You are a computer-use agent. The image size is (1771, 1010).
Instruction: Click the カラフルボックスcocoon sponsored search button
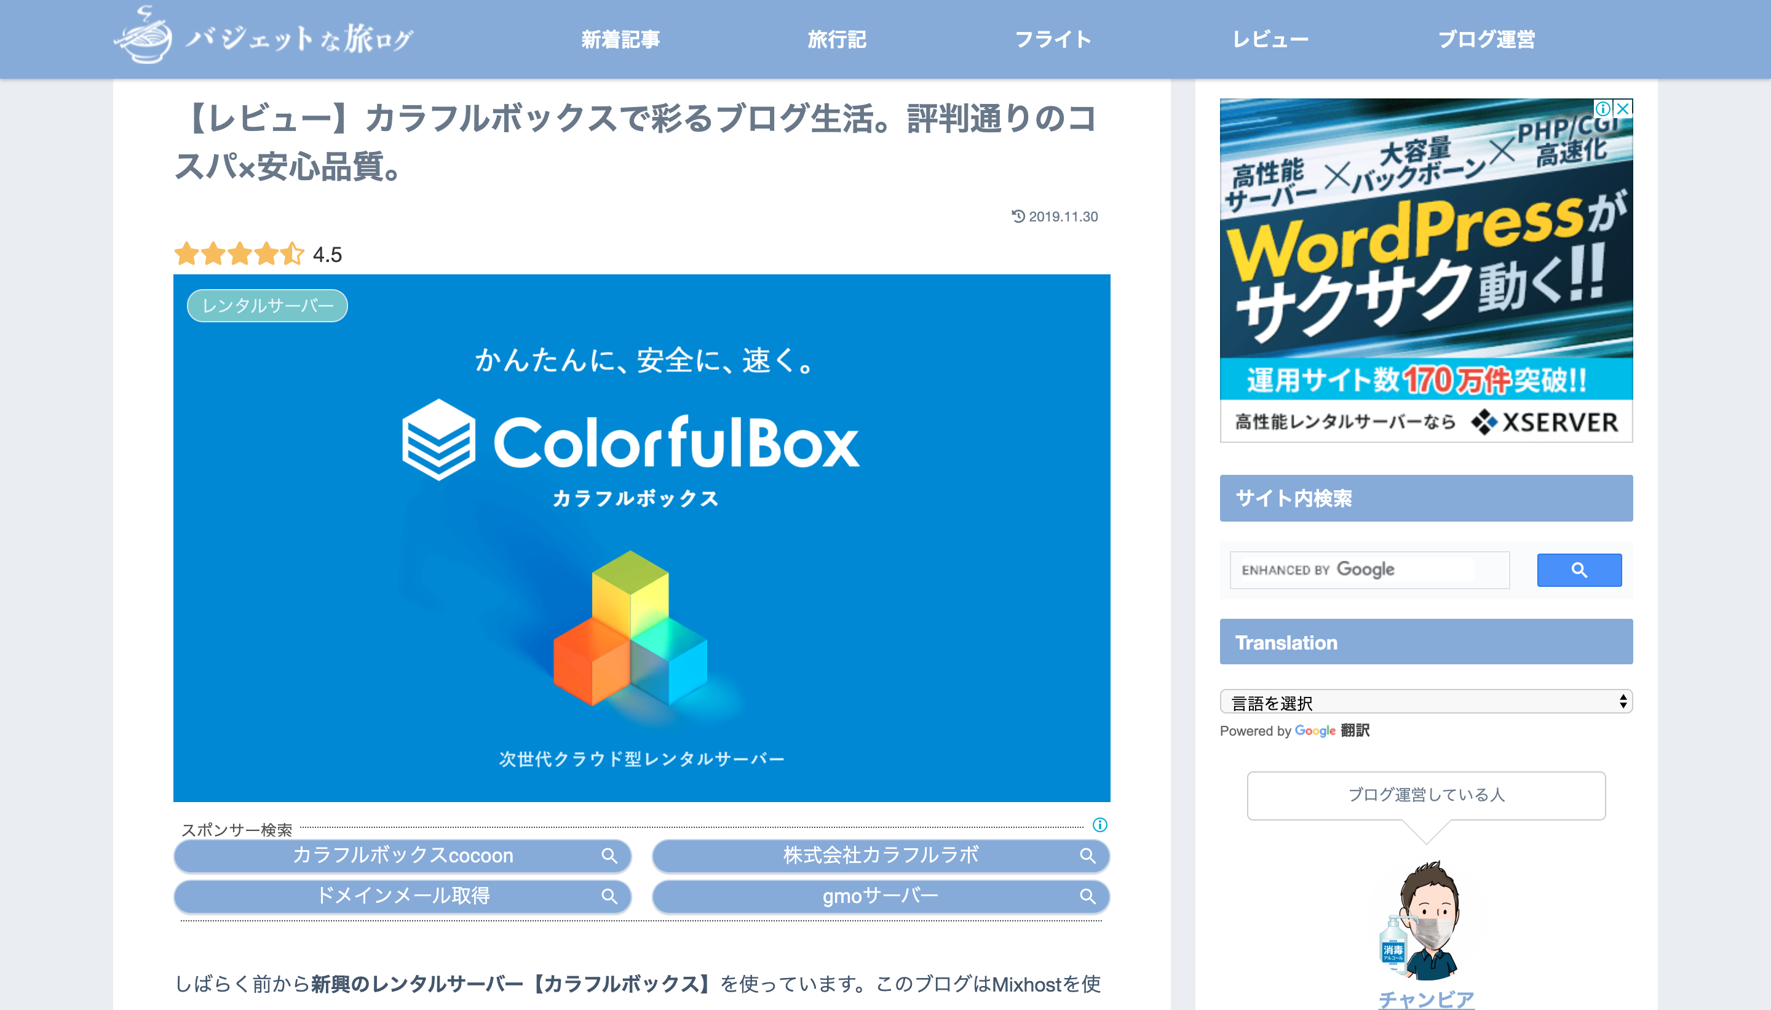[402, 856]
